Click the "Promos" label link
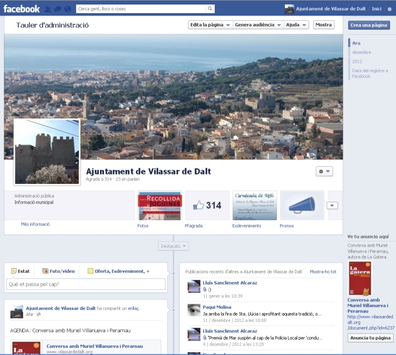The height and width of the screenshot is (355, 396). click(287, 226)
